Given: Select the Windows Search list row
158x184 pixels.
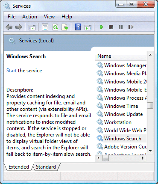Looking at the screenshot, I should tap(121, 139).
